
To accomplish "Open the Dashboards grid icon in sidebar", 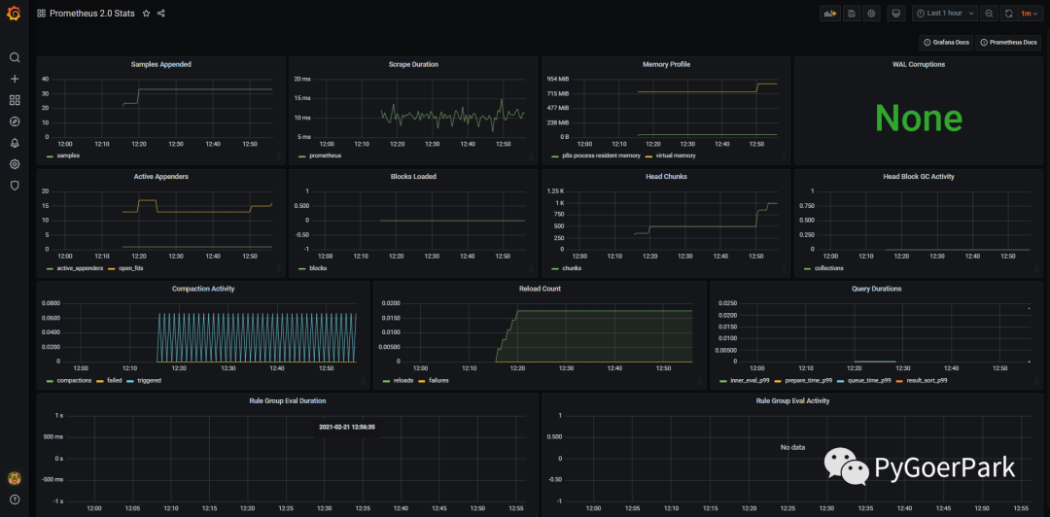I will (x=15, y=100).
